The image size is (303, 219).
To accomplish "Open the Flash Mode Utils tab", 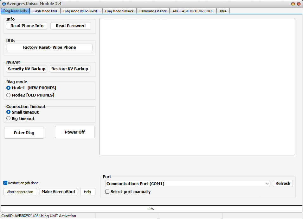I will tap(45, 11).
